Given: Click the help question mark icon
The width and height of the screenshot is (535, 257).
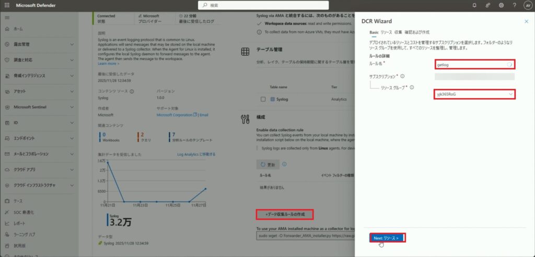Looking at the screenshot, I should click(514, 5).
